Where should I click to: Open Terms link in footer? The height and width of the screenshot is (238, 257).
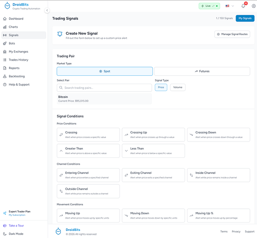[224, 232]
